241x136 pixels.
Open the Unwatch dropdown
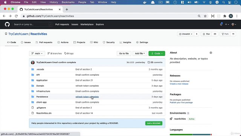186,34
